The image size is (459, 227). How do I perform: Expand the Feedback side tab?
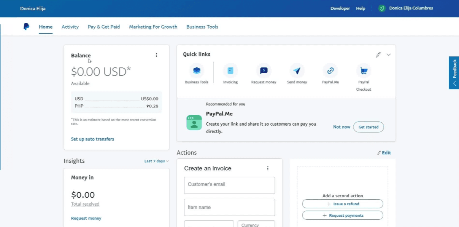454,73
